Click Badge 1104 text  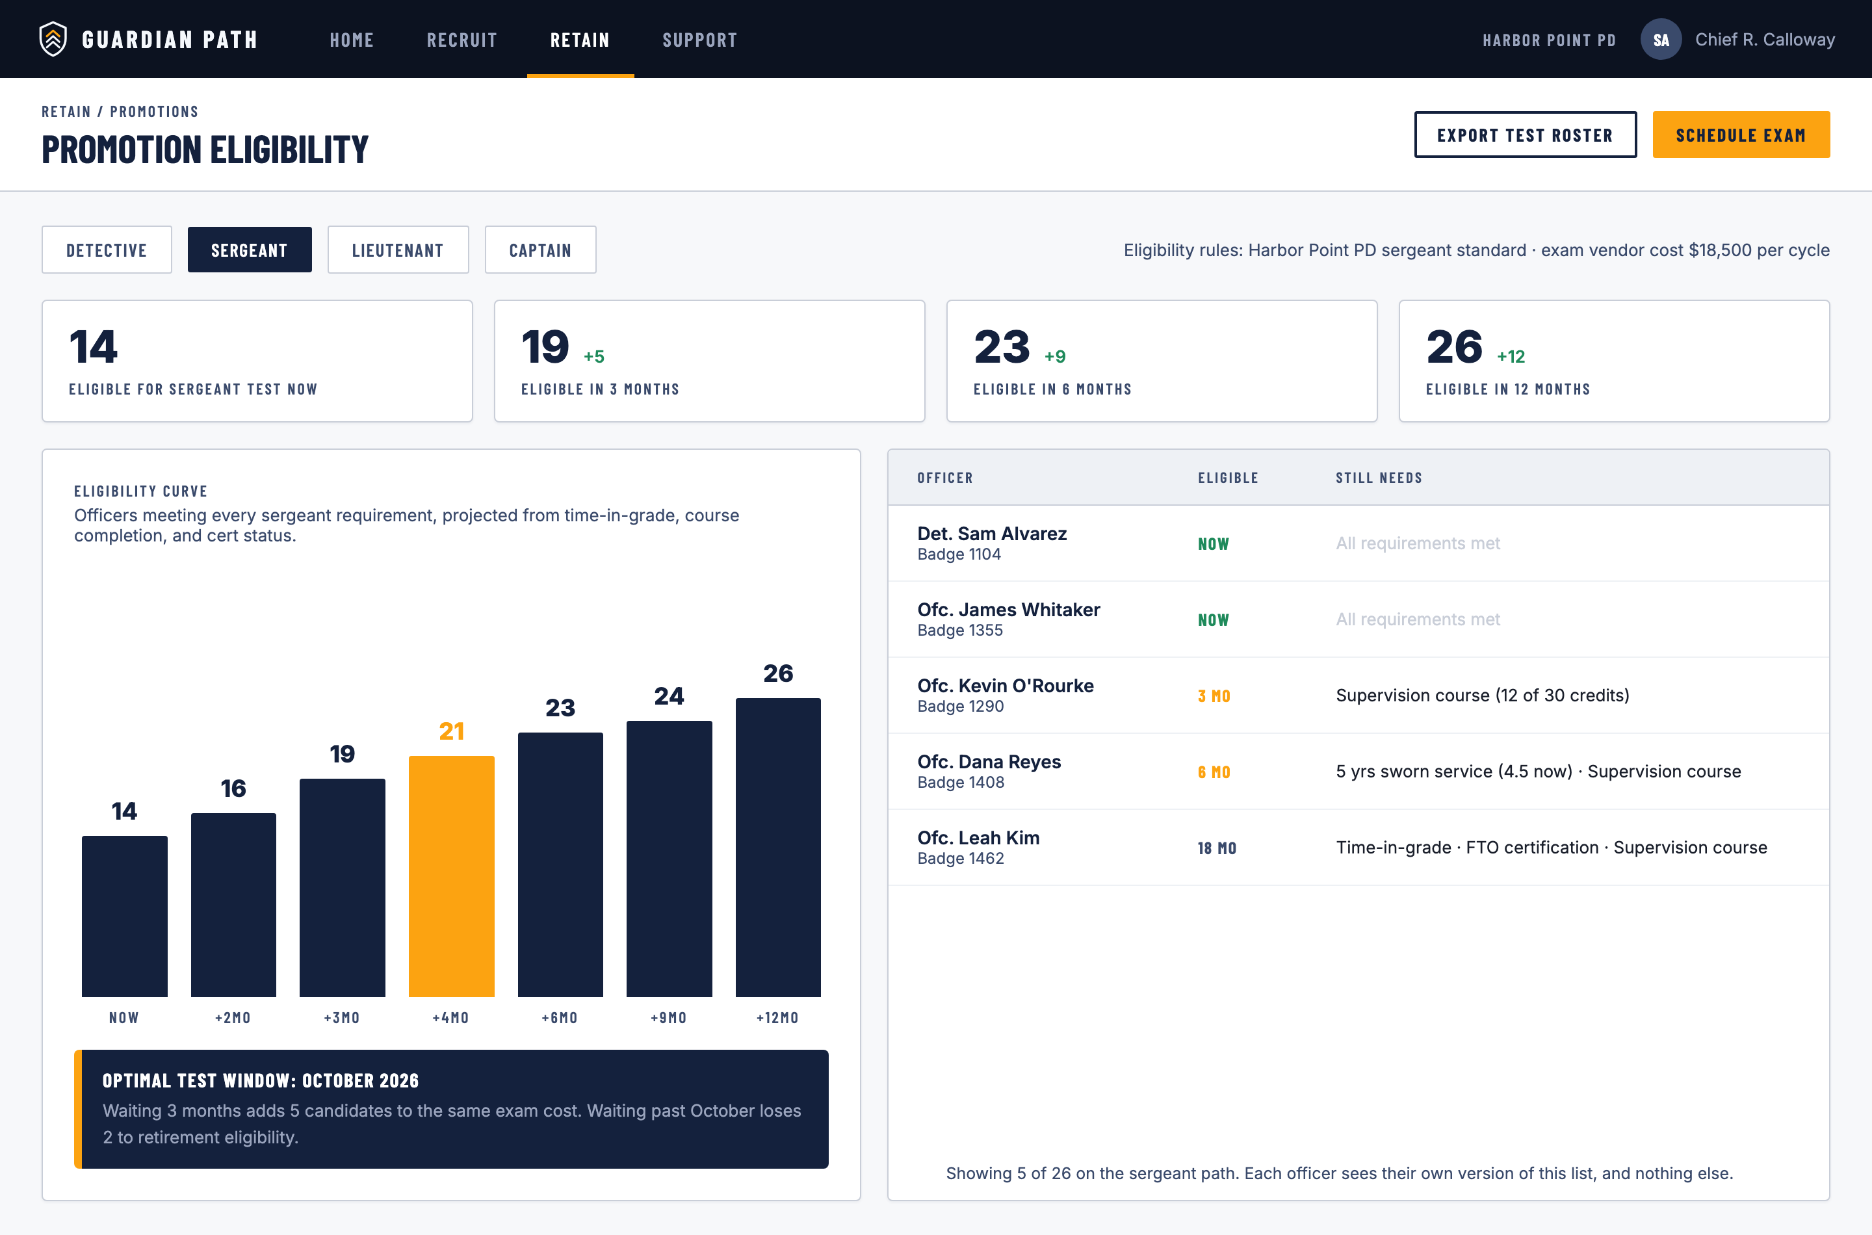pos(959,554)
